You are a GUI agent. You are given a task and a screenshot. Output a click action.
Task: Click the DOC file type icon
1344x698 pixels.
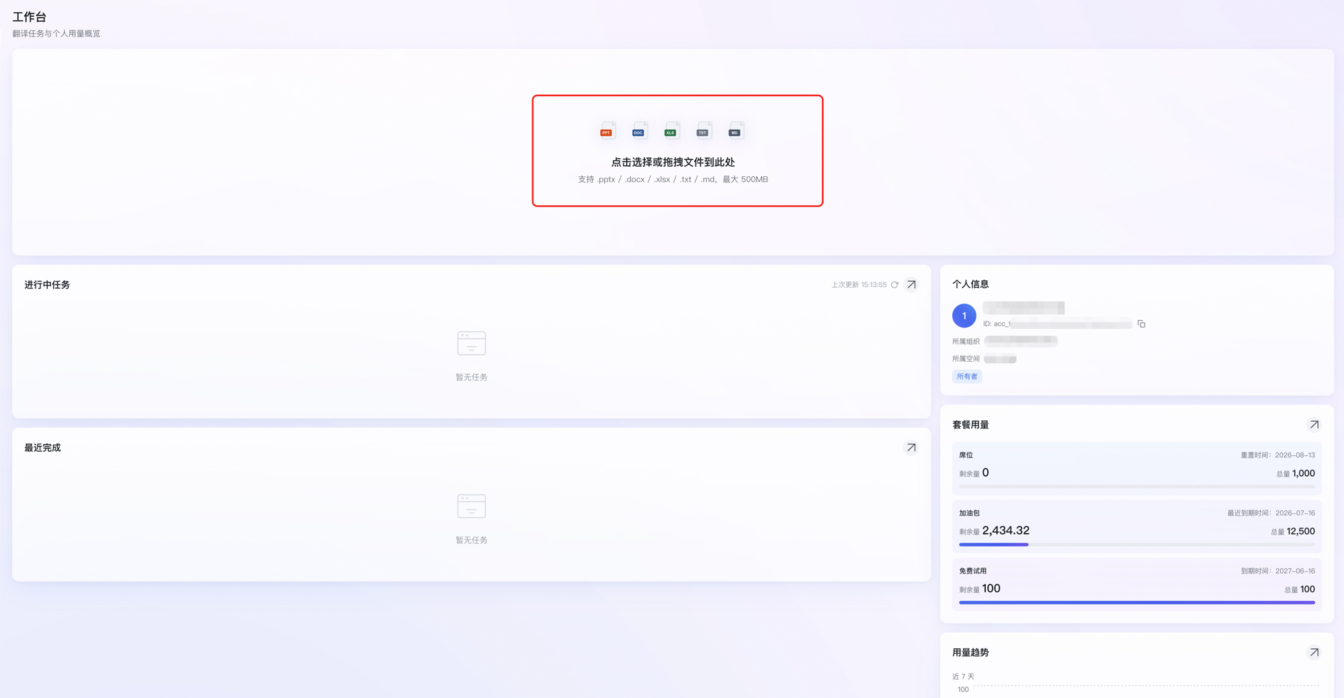[639, 130]
